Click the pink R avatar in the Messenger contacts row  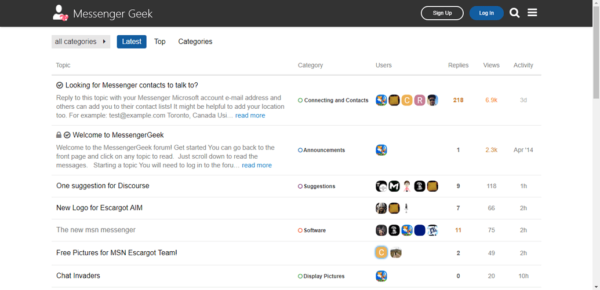[420, 101]
